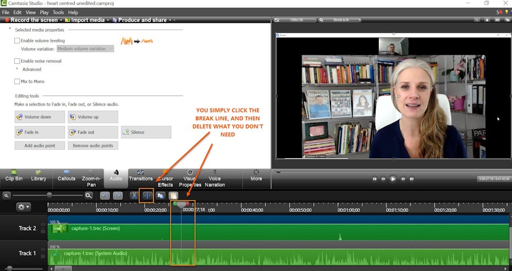Tick the Enable noise removal checkbox
The image size is (512, 271).
tap(17, 61)
